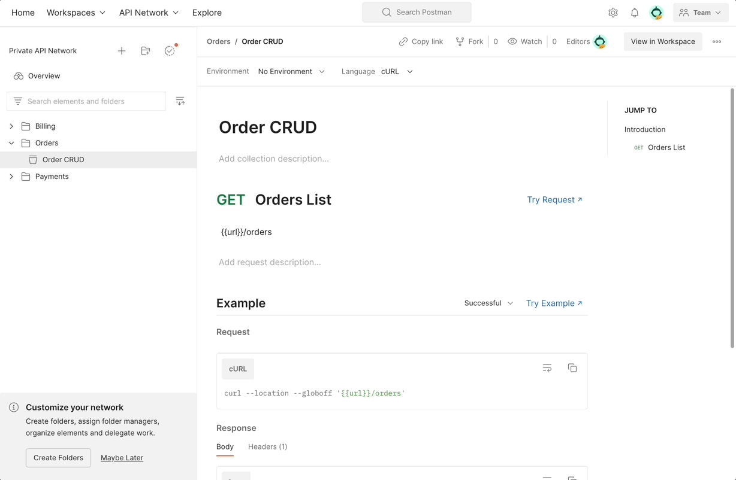The width and height of the screenshot is (736, 480).
Task: Open Try Request link
Action: [x=554, y=199]
